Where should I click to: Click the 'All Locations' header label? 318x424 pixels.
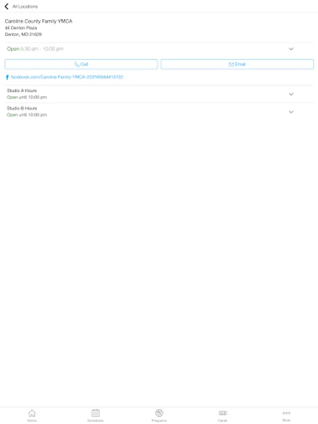(x=25, y=7)
